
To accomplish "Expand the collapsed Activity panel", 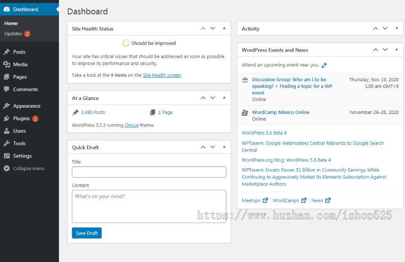I will pyautogui.click(x=397, y=28).
